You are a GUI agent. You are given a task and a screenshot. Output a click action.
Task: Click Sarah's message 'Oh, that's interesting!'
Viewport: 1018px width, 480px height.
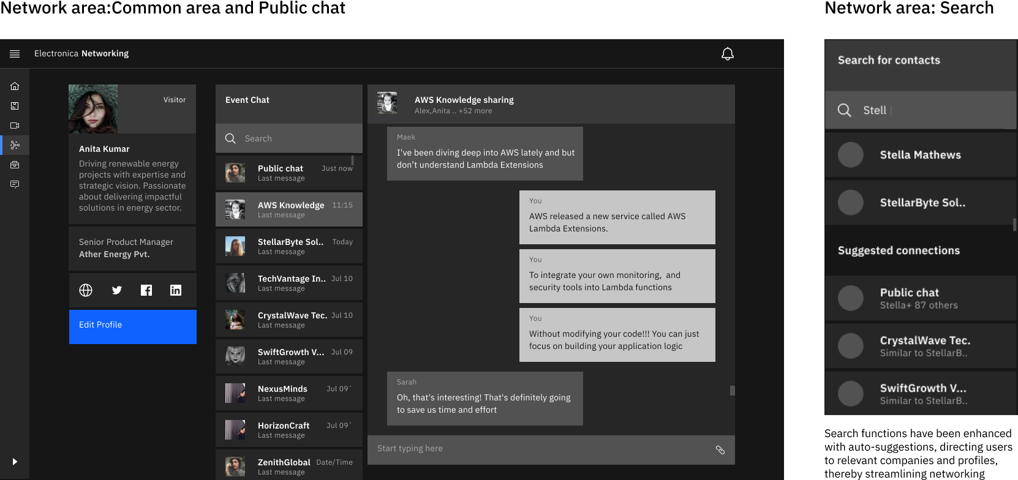485,399
